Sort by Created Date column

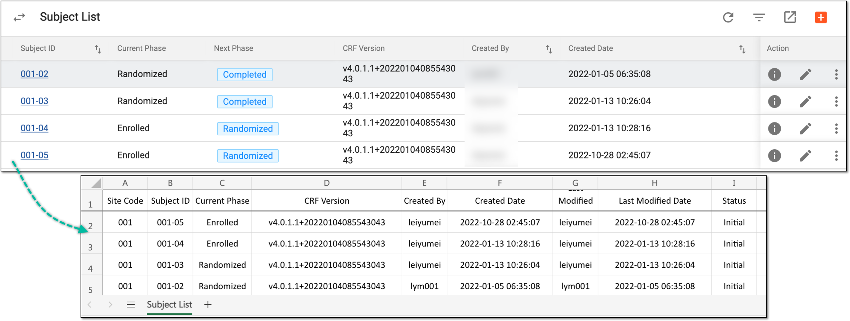pos(742,49)
